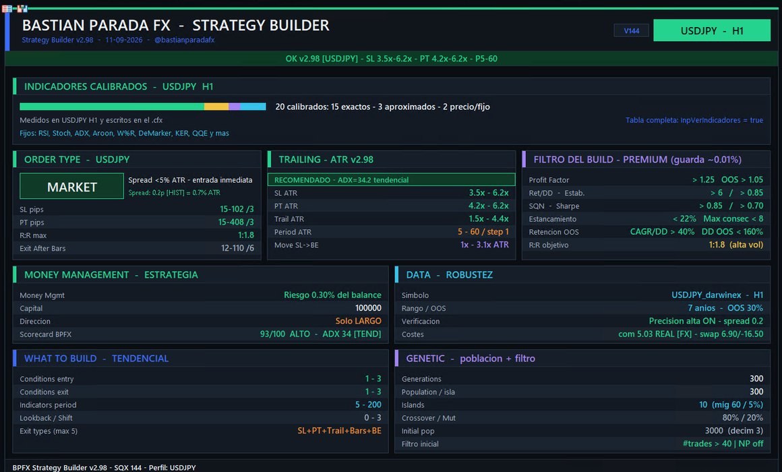Click Filtro inicial value #trades > 40
782x472 pixels.
point(707,444)
